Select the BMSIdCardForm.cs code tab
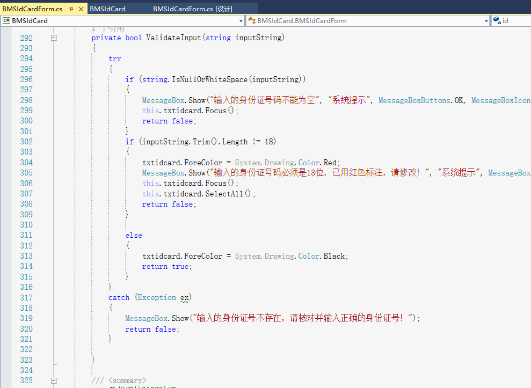 pyautogui.click(x=32, y=9)
